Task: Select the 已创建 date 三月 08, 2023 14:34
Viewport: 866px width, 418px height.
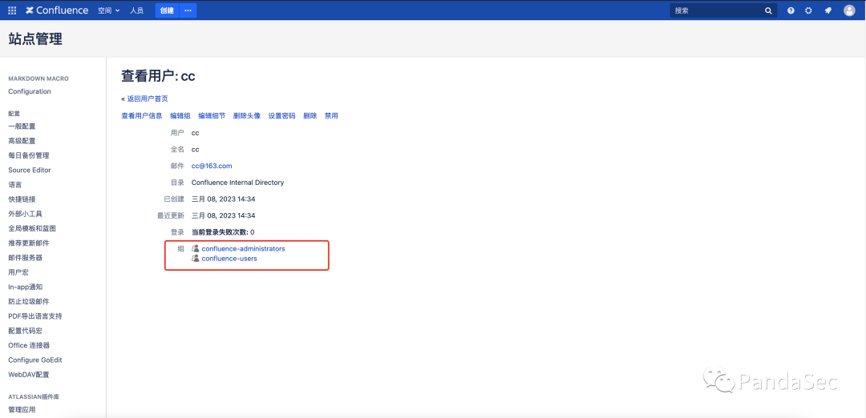Action: pyautogui.click(x=223, y=199)
